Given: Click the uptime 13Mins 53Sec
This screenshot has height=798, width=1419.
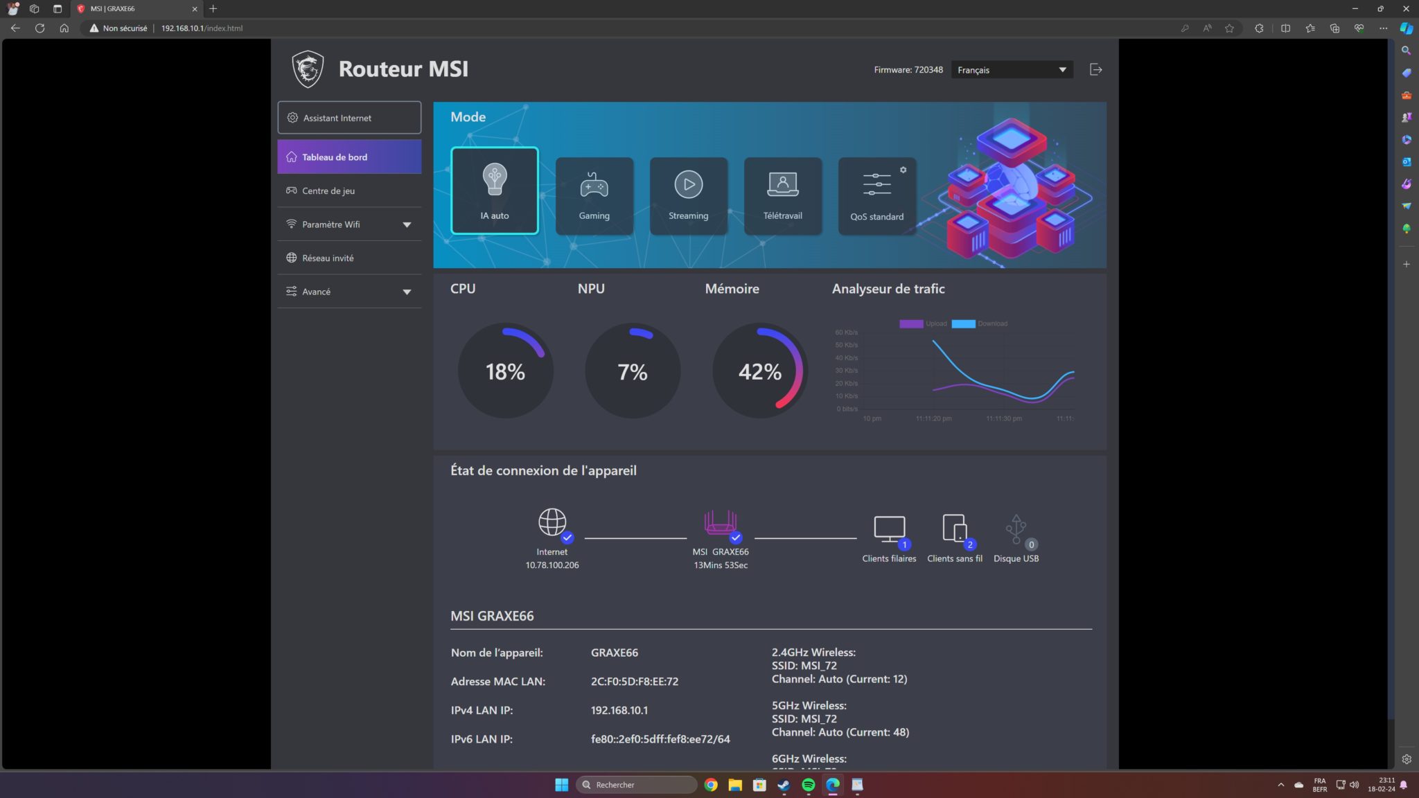Looking at the screenshot, I should [x=721, y=565].
